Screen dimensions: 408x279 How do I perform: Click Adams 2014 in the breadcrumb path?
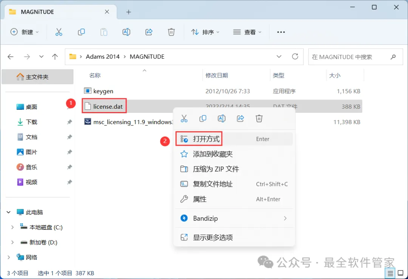[x=103, y=56]
